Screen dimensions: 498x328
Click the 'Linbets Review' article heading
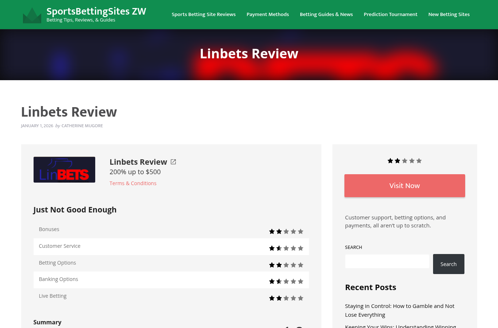pos(69,112)
